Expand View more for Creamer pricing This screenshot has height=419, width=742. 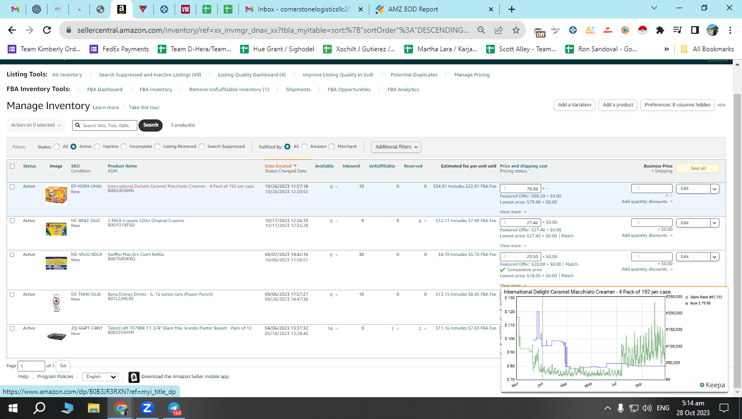pyautogui.click(x=513, y=212)
